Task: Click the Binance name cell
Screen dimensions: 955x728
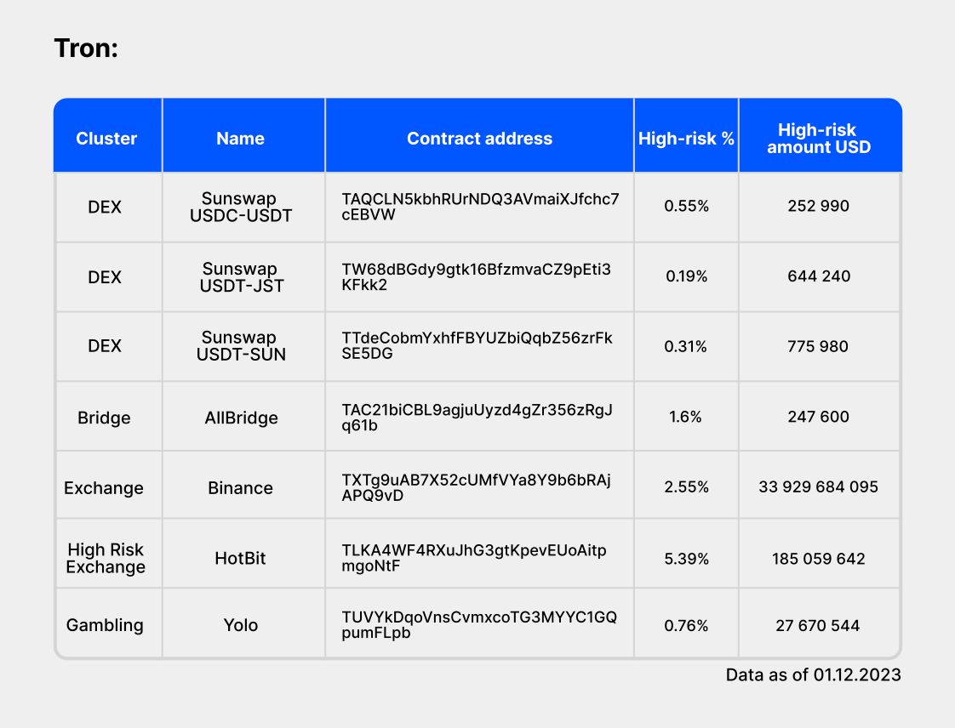Action: (x=241, y=487)
